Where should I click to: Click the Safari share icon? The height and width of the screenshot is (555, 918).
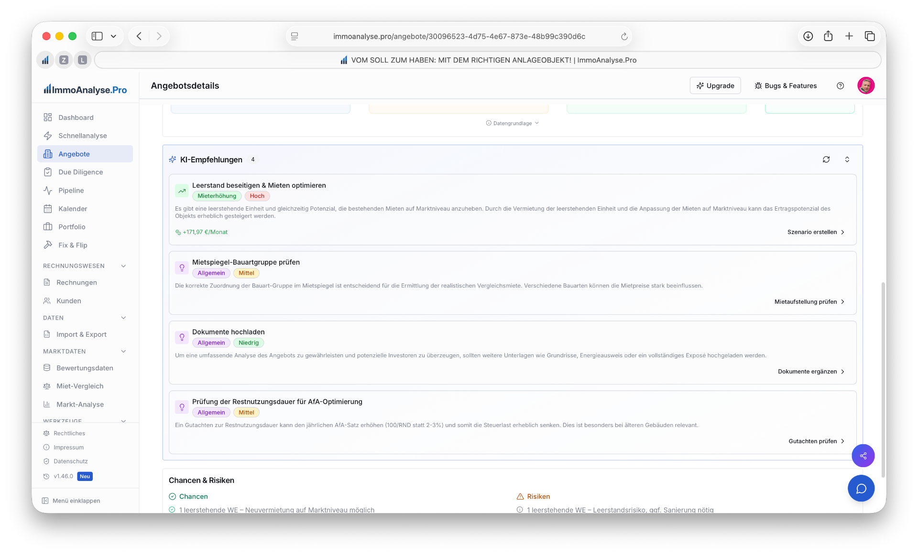(828, 36)
